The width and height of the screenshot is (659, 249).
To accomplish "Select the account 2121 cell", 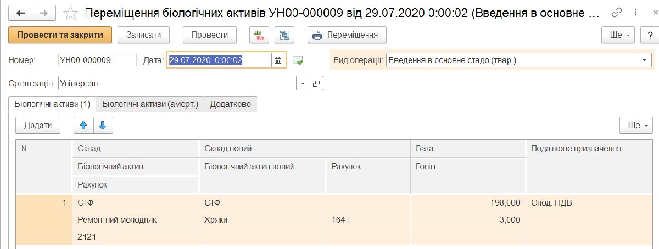I will click(x=135, y=237).
